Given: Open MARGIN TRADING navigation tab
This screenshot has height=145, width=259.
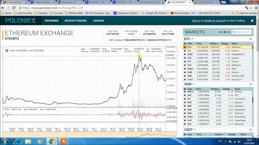Looking at the screenshot, I should (x=76, y=21).
